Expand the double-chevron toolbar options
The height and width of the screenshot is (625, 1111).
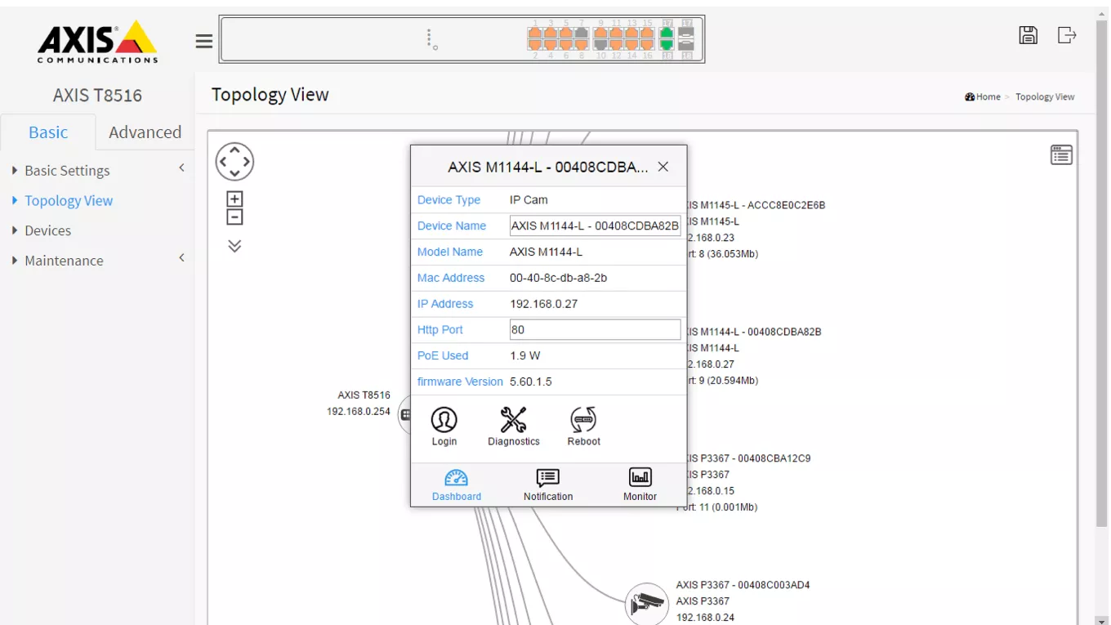234,246
